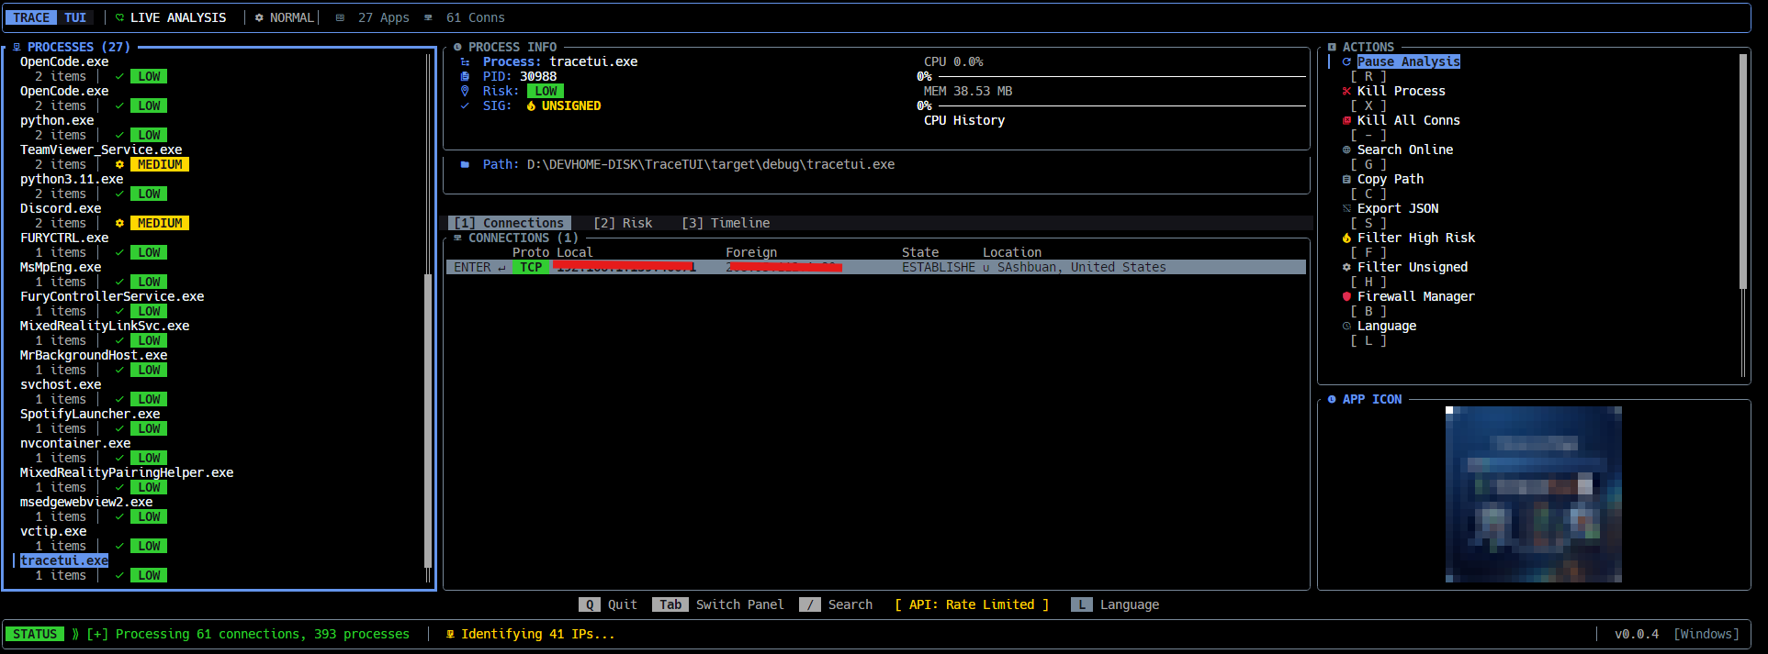Viewport: 1768px width, 654px height.
Task: Choose Export JSON action
Action: (x=1398, y=208)
